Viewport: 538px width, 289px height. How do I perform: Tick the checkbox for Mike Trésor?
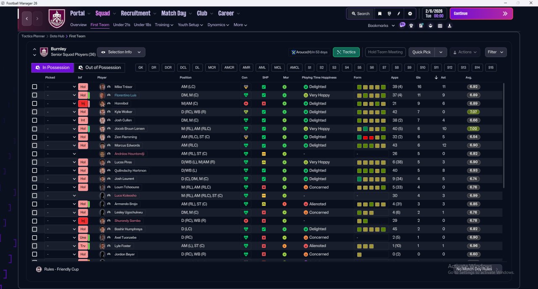[x=34, y=87]
